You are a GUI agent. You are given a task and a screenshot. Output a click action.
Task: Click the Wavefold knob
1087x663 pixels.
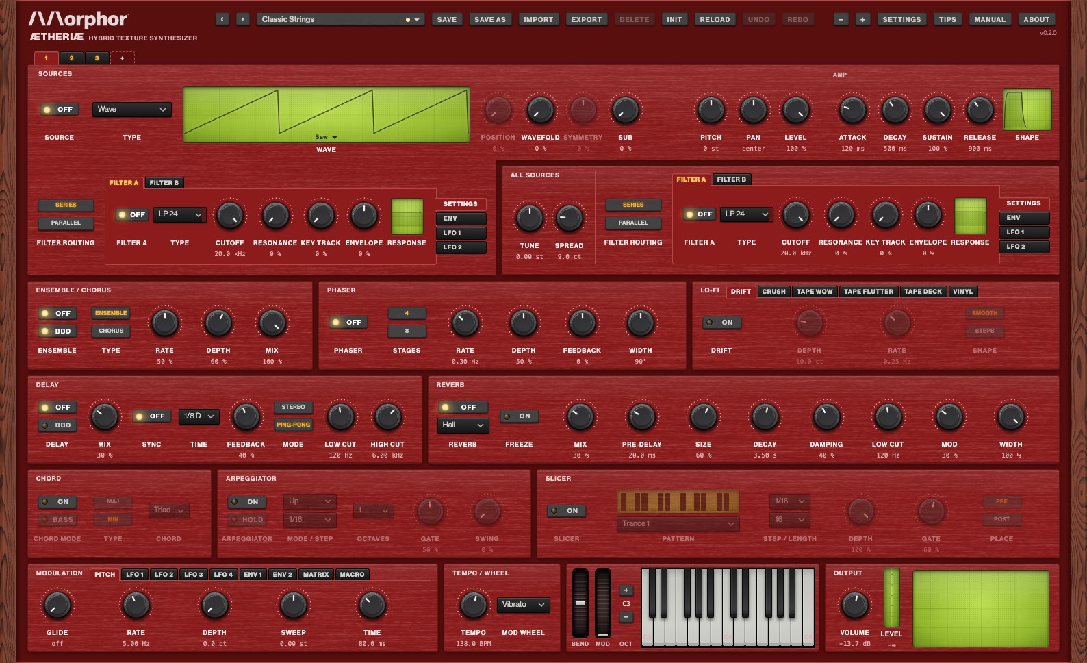coord(540,110)
